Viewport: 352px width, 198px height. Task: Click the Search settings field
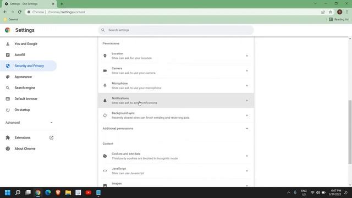176,30
